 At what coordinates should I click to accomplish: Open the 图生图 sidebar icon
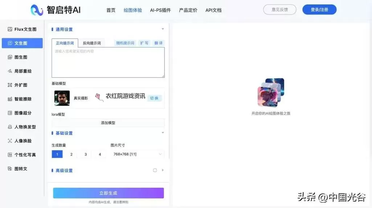[10, 57]
